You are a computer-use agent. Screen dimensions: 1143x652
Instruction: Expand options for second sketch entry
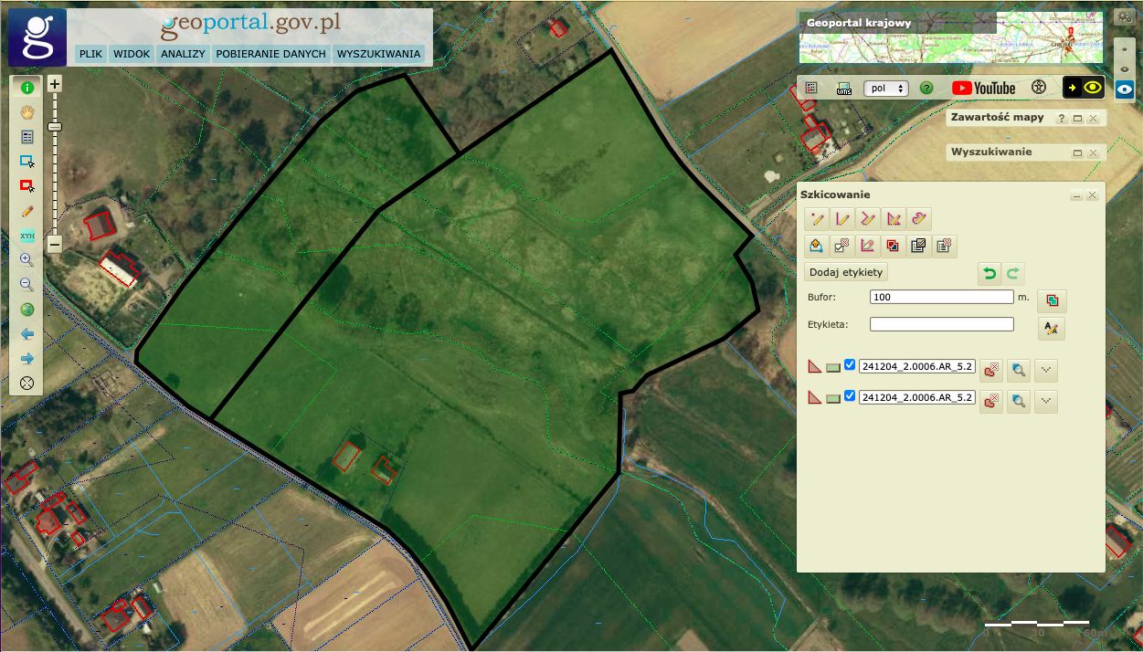[x=1046, y=401]
